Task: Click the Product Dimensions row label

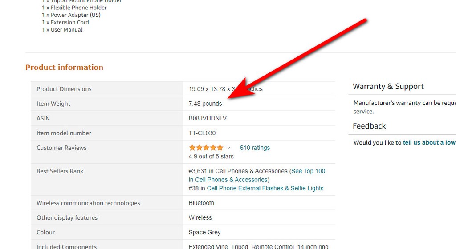Action: click(x=64, y=89)
